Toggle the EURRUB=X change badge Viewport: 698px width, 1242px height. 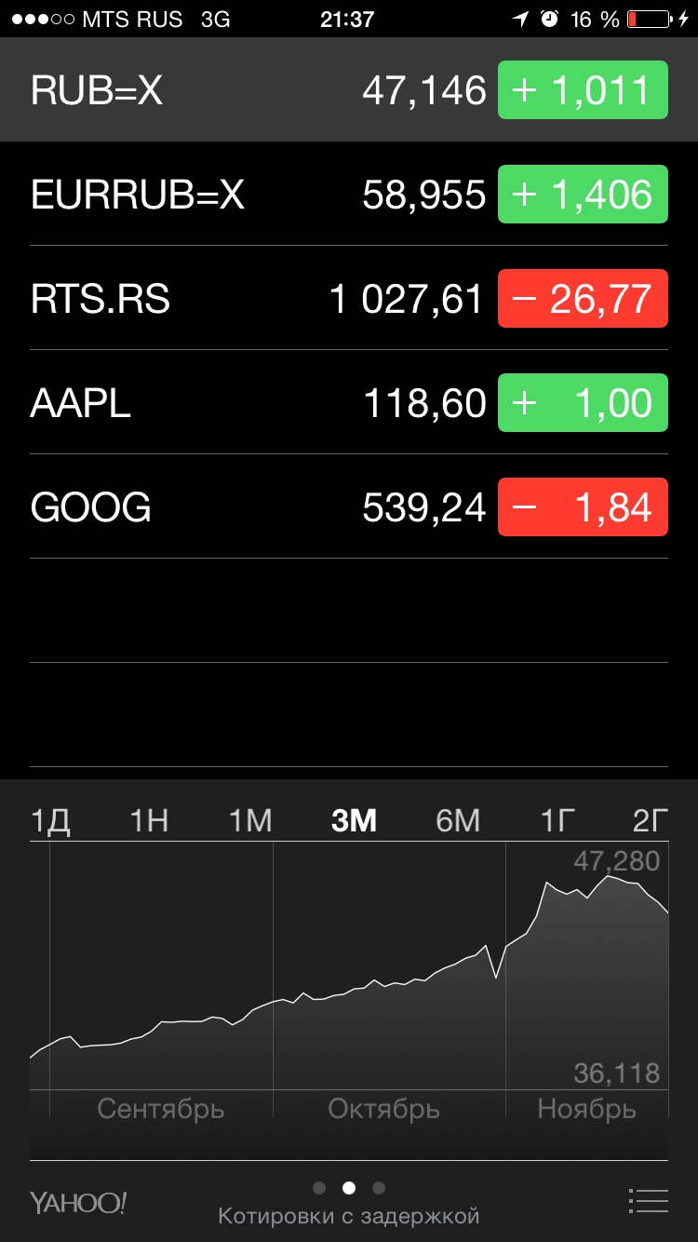point(584,195)
